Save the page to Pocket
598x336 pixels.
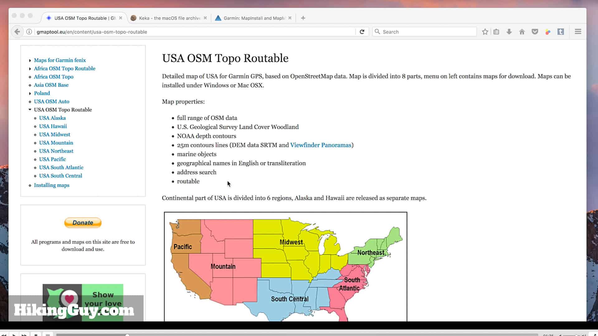pos(535,31)
